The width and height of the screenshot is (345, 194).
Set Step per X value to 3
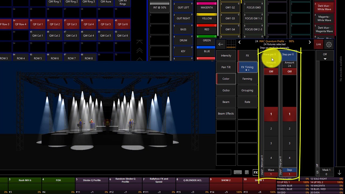pos(289,143)
